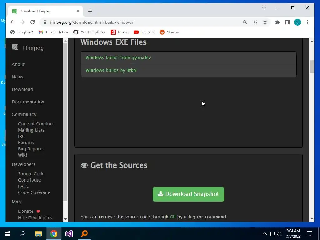Screen dimensions: 320x240
Task: Open the Source Code sidebar link
Action: point(31,174)
